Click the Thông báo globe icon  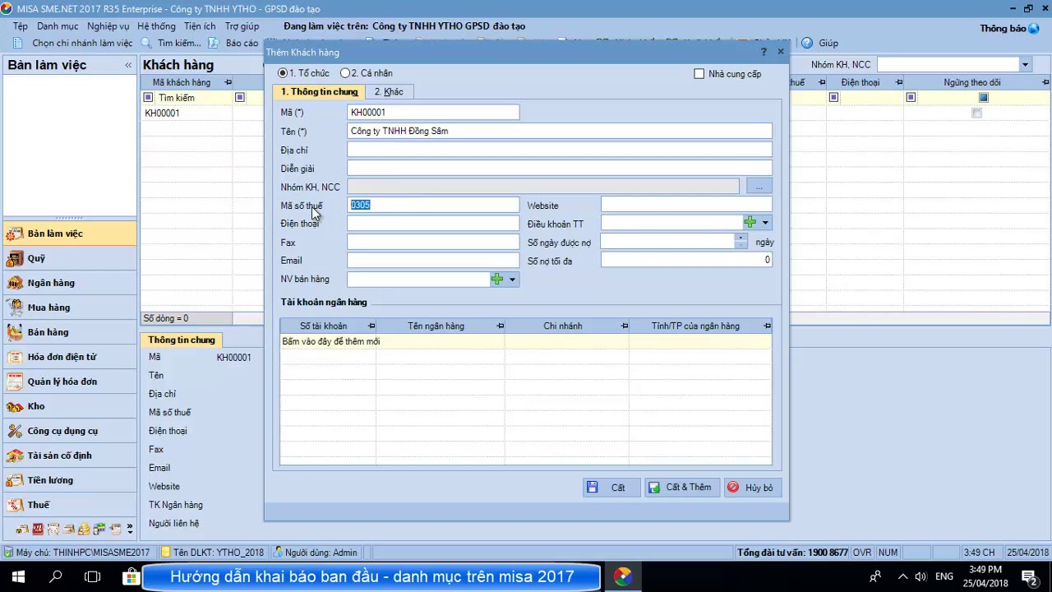(1035, 28)
